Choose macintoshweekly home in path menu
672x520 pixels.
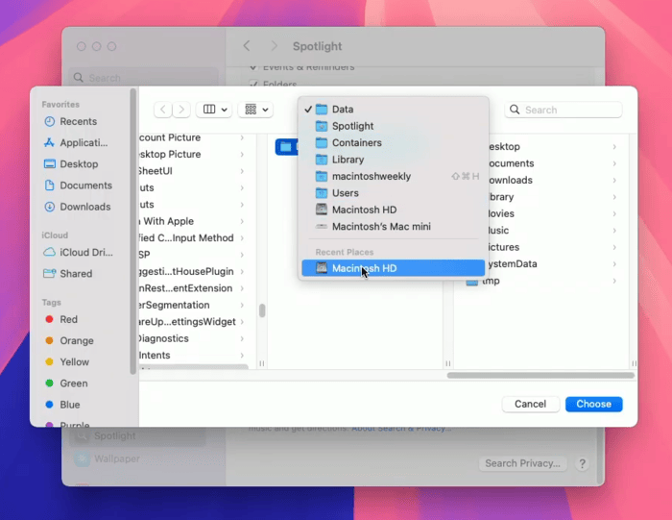393,176
